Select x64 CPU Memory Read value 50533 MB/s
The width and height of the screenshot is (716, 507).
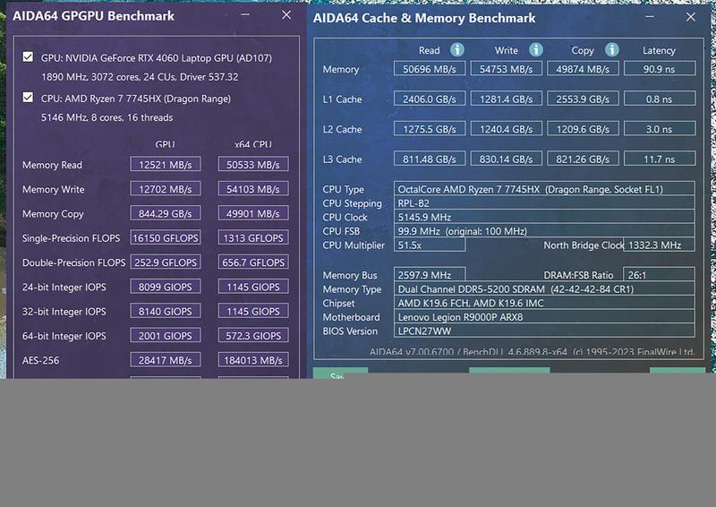[253, 164]
